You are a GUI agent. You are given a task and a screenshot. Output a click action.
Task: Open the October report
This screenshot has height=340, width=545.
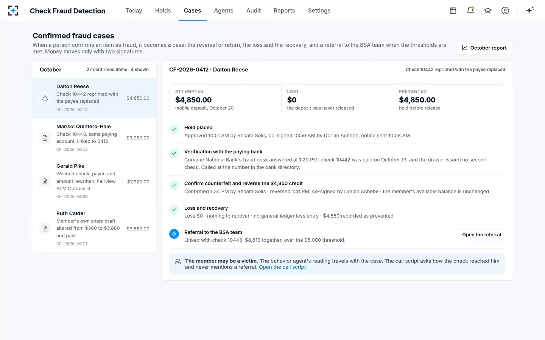484,48
